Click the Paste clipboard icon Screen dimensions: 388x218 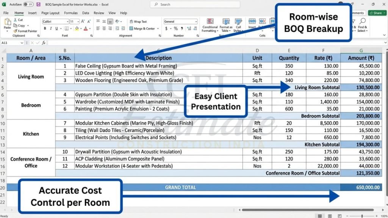click(8, 22)
